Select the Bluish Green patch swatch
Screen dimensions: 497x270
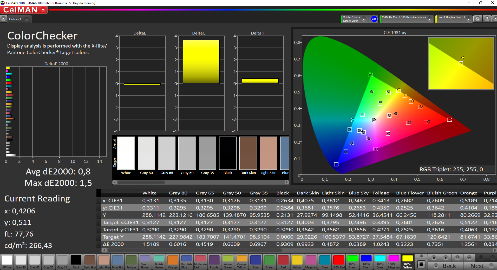(x=159, y=262)
